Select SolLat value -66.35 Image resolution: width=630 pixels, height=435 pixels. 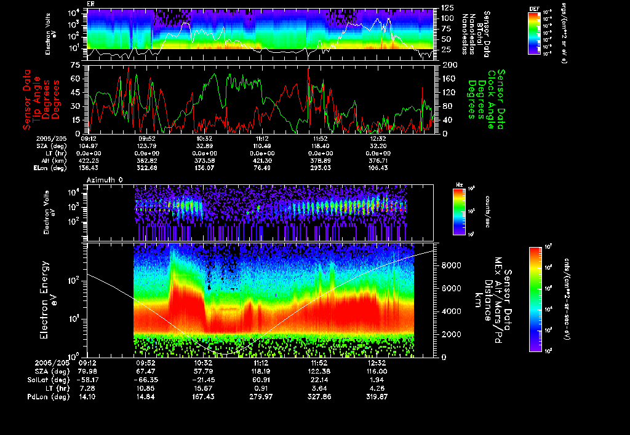(145, 380)
